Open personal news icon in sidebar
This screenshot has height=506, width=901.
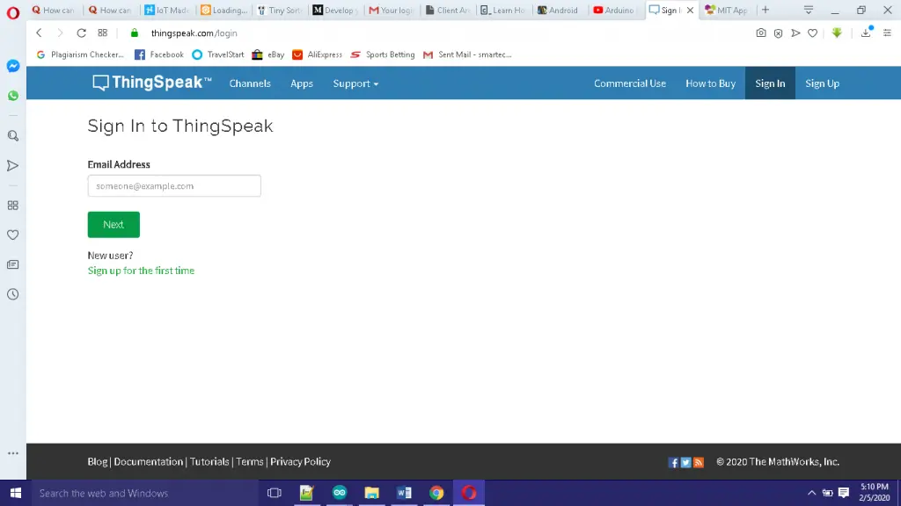[12, 264]
